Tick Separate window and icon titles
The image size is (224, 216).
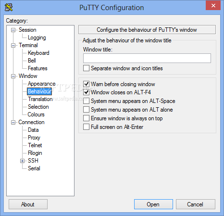click(x=86, y=68)
